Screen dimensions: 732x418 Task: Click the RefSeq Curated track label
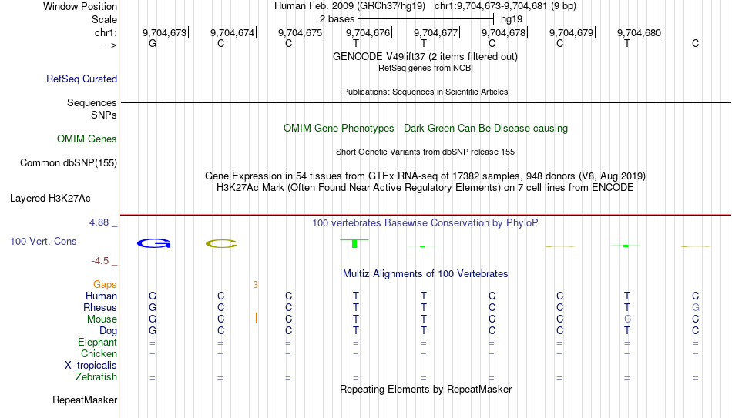tap(82, 79)
